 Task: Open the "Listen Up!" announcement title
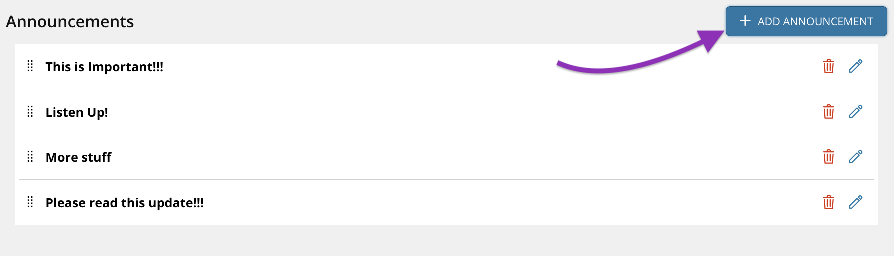(77, 112)
